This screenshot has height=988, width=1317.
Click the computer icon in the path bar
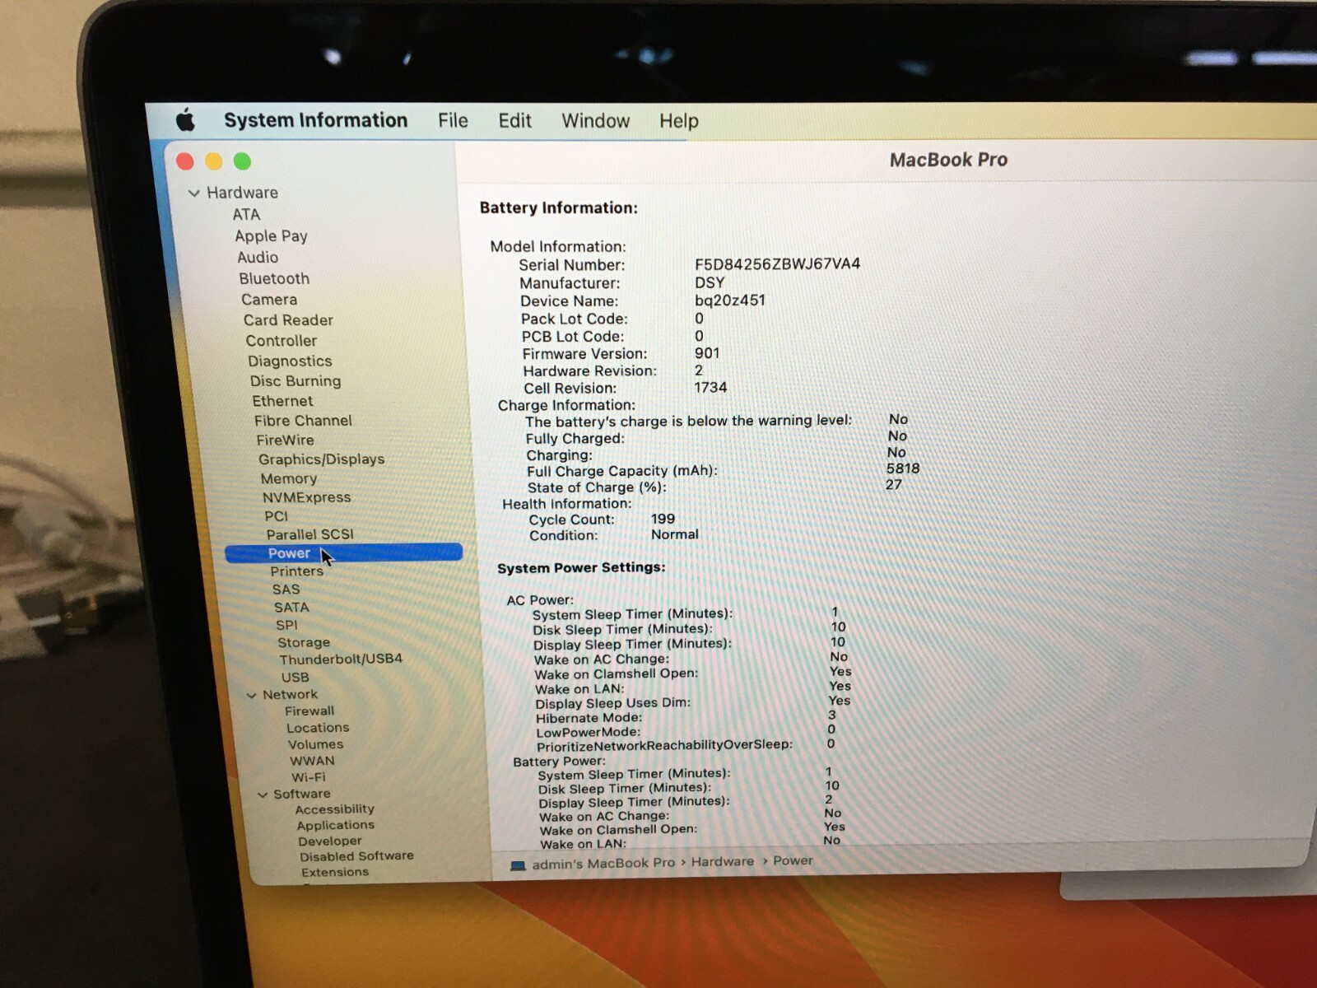[x=518, y=865]
